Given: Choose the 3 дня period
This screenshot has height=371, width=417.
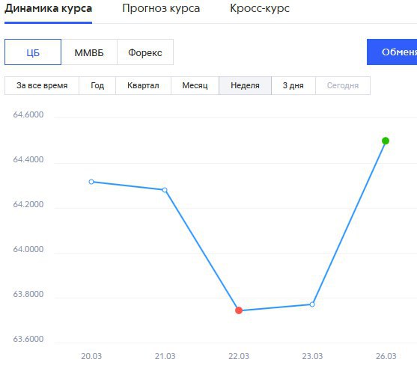Looking at the screenshot, I should [293, 85].
